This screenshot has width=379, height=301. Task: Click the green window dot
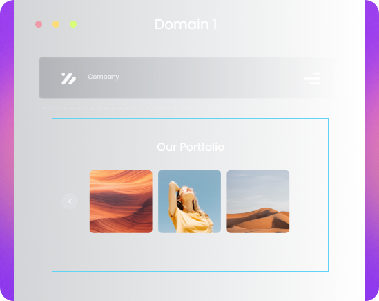[73, 24]
